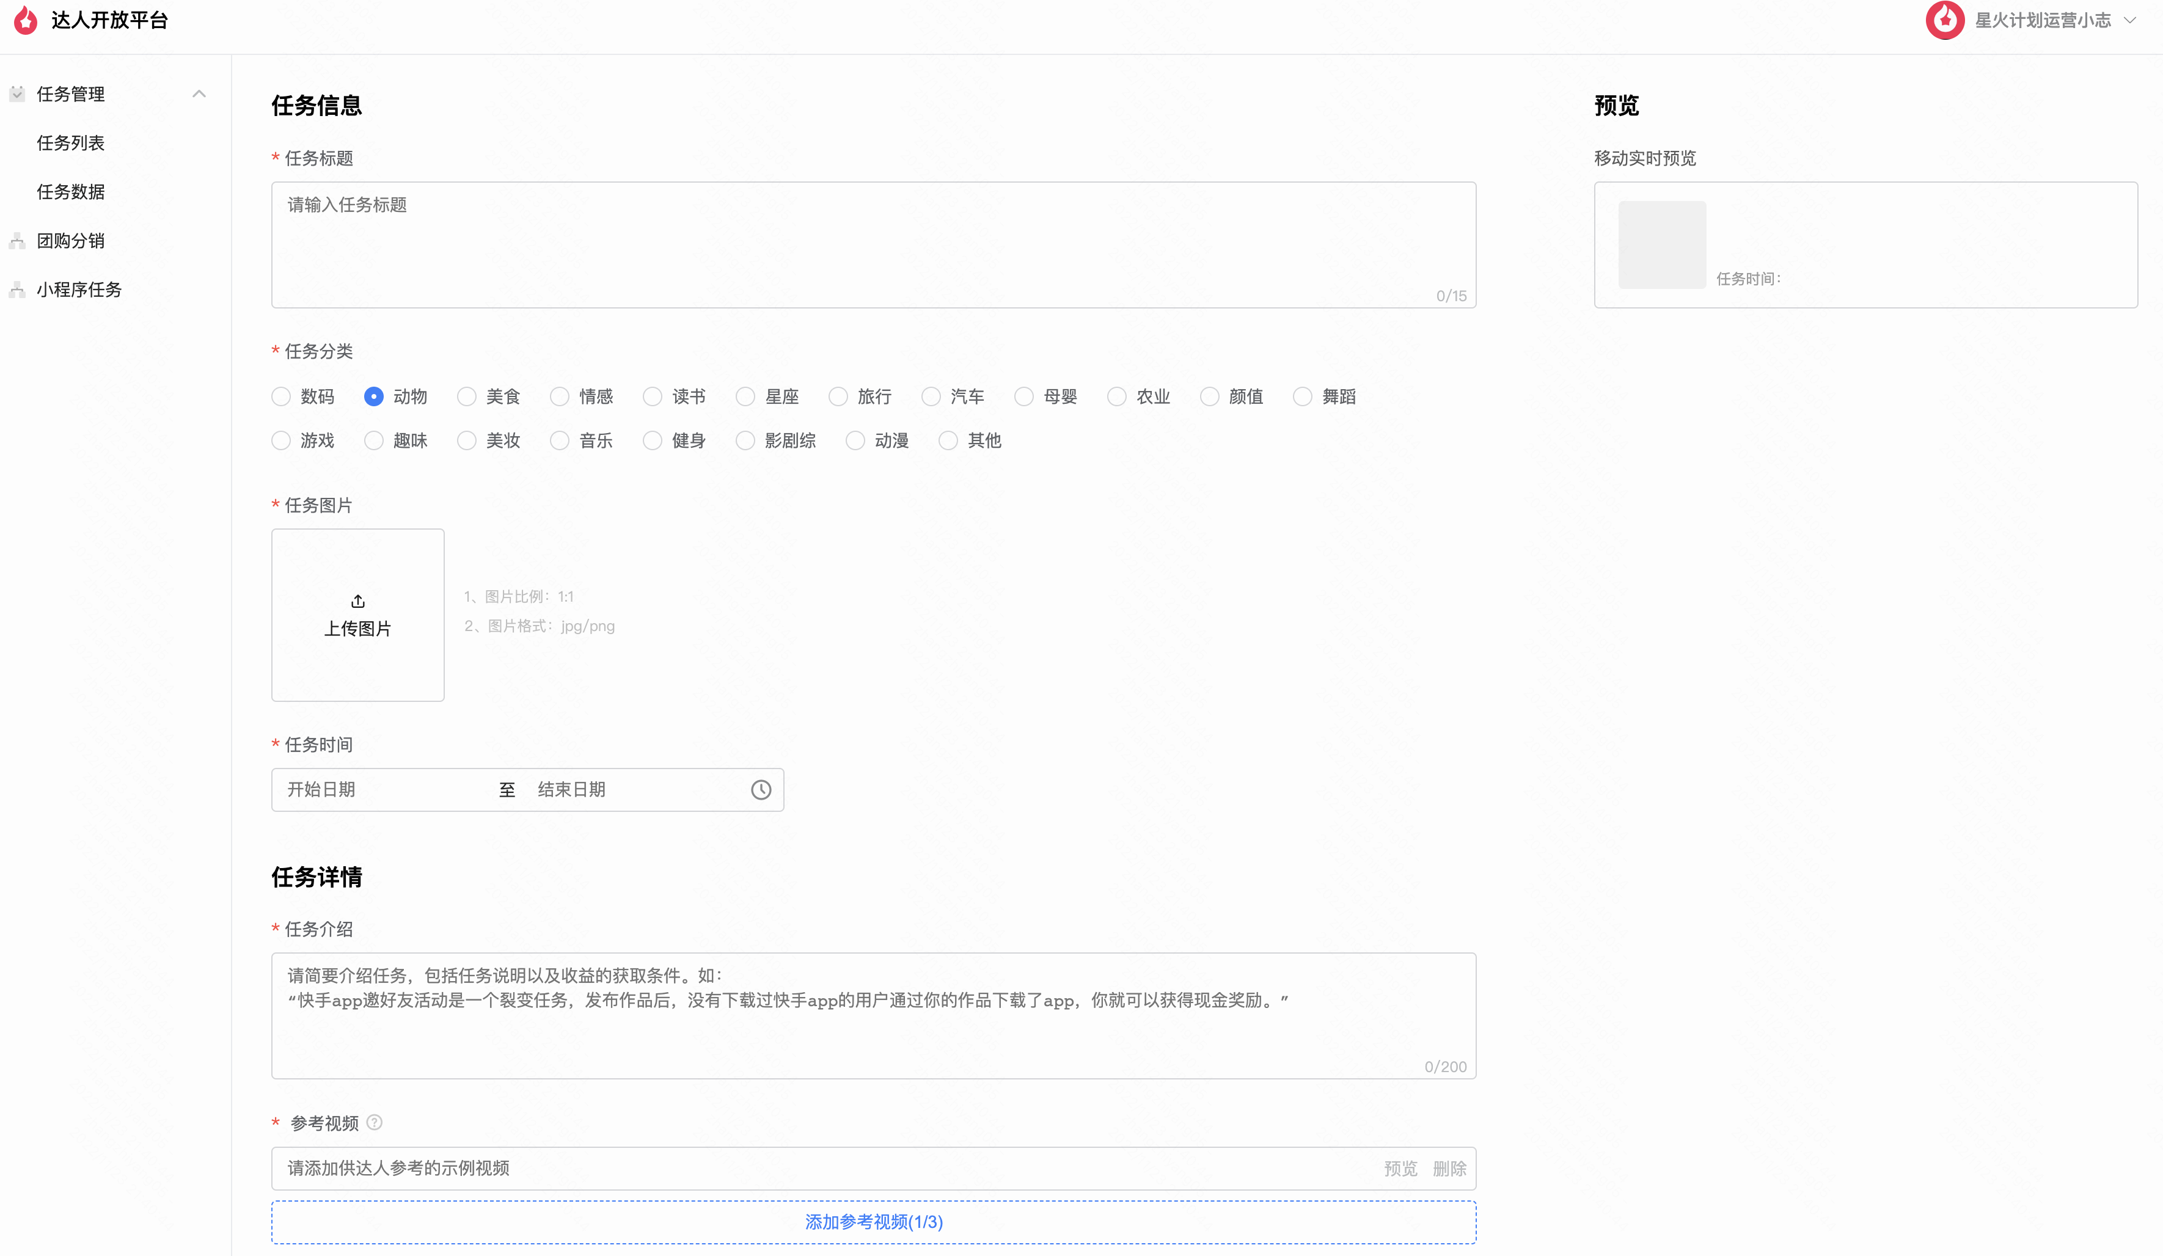Select the 健身 category

click(x=675, y=440)
